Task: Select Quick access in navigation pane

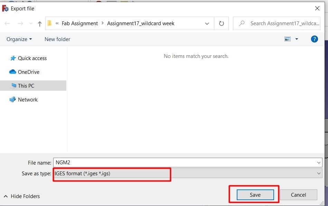Action: (32, 58)
